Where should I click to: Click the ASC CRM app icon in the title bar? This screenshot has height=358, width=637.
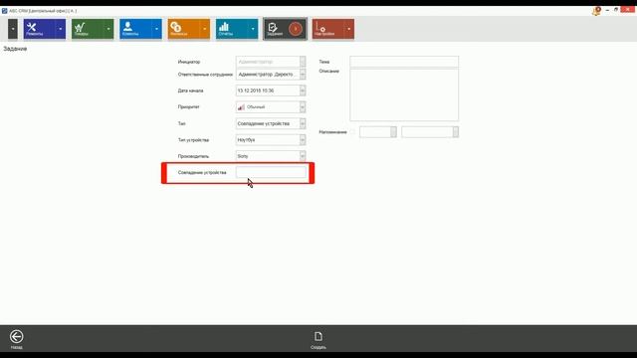coord(4,11)
